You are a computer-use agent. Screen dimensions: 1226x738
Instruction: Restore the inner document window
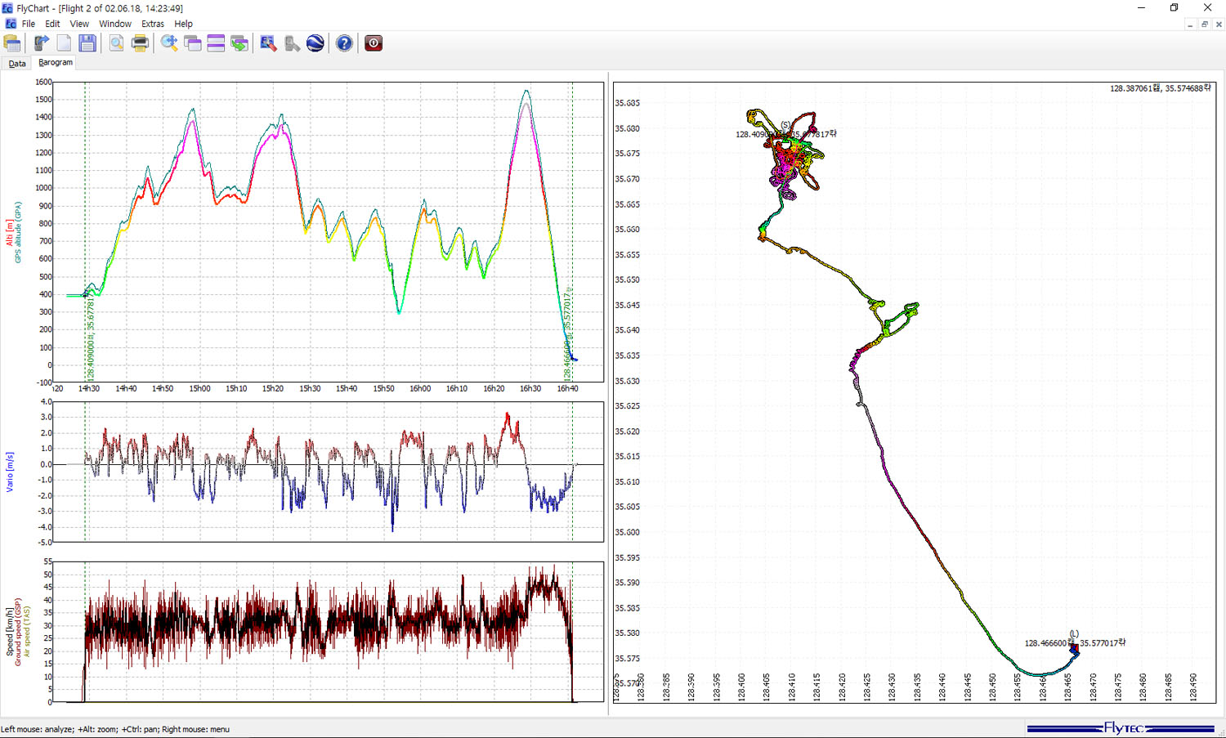[x=1204, y=25]
